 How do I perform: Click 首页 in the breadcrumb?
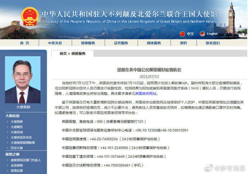pos(63,53)
